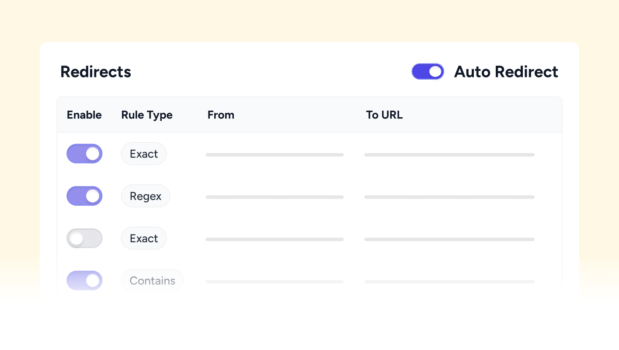Select the Contains rule type chip
This screenshot has width=619, height=350.
(x=152, y=280)
